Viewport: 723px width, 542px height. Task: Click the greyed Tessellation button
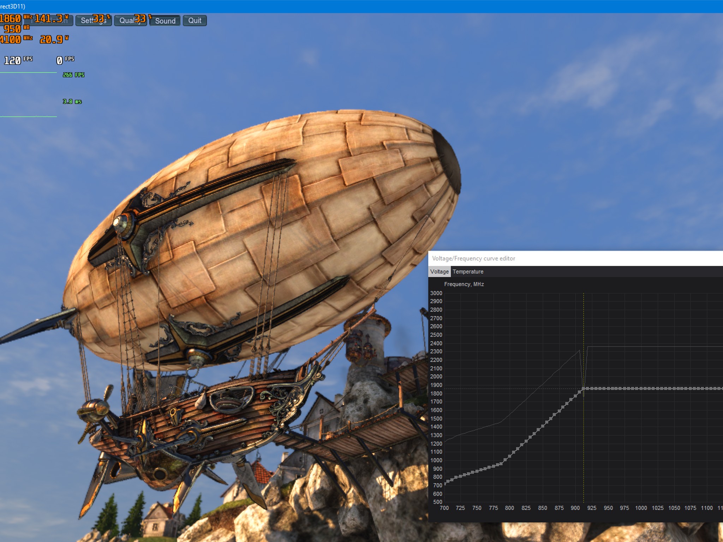[49, 20]
